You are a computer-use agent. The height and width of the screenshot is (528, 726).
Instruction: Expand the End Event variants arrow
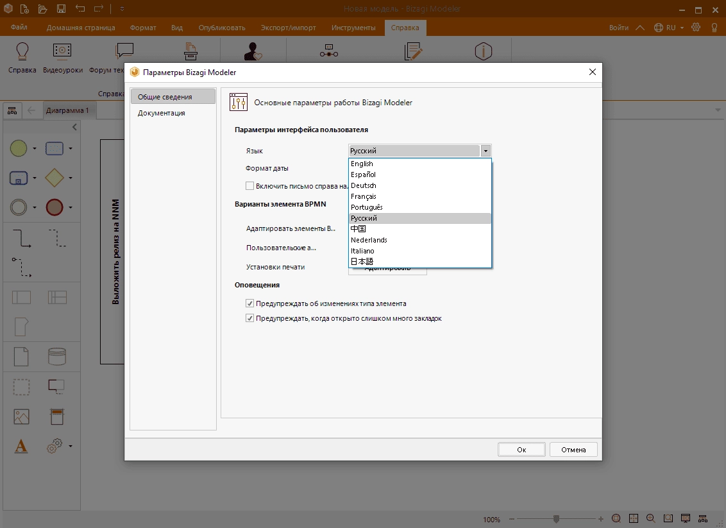pyautogui.click(x=71, y=207)
